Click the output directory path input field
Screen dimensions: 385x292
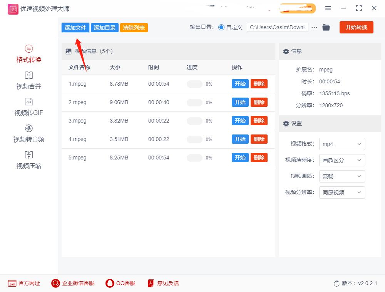point(277,27)
